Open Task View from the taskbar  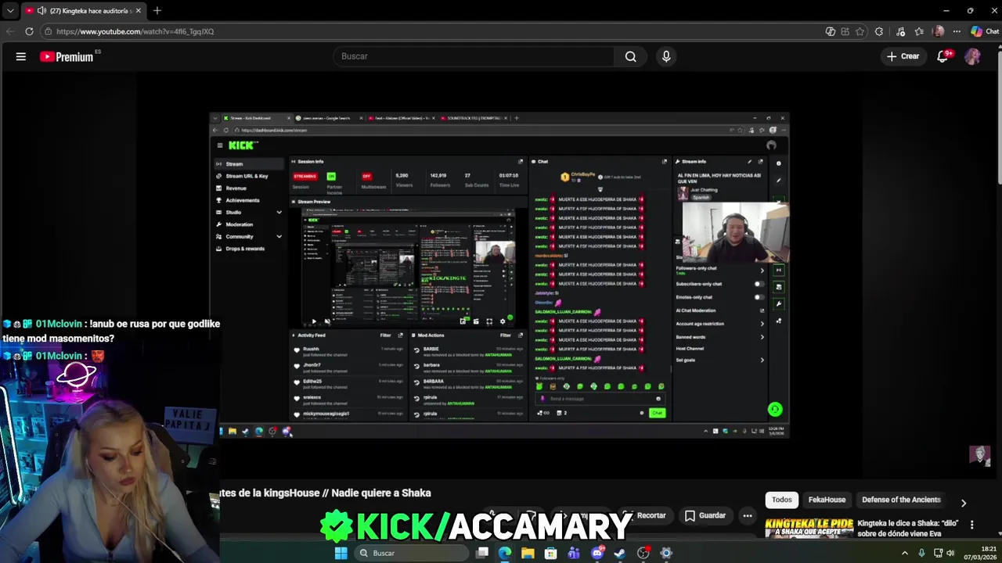[482, 553]
